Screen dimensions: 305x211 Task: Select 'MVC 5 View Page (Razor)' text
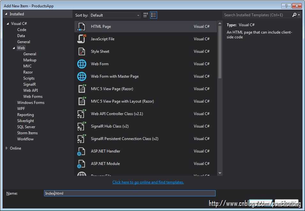tap(112, 89)
